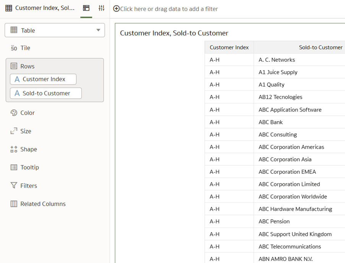Select the Sold-to Customer column header
Image resolution: width=345 pixels, height=263 pixels.
(x=321, y=47)
